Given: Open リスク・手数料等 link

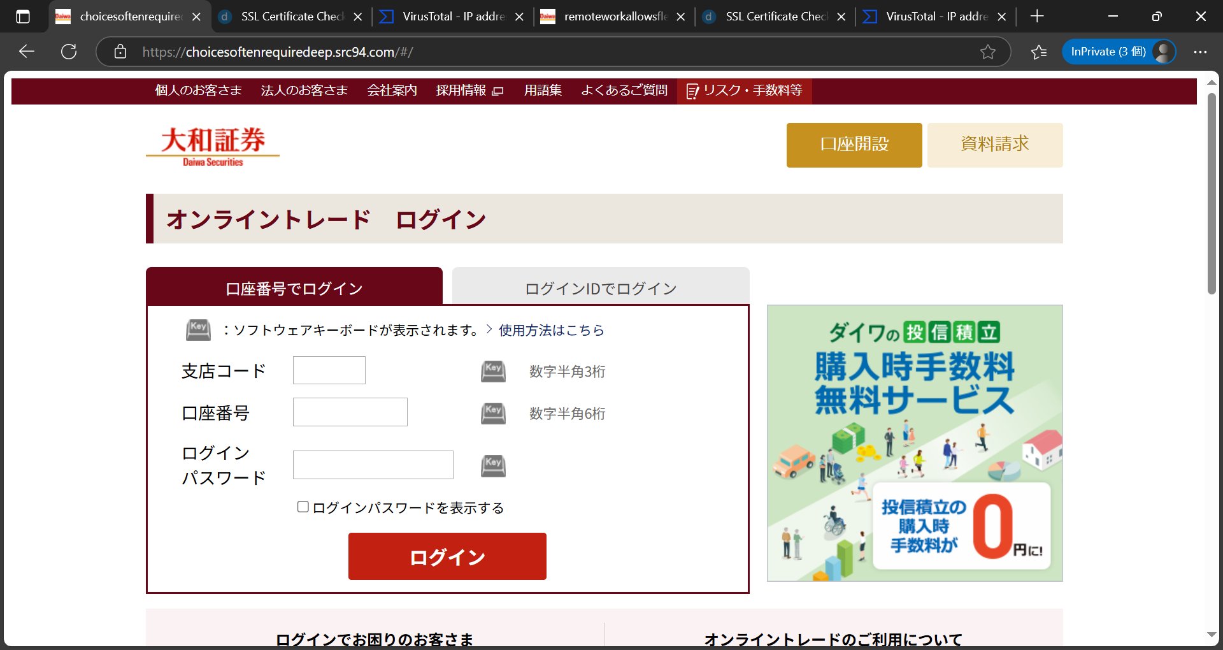Looking at the screenshot, I should (x=745, y=90).
